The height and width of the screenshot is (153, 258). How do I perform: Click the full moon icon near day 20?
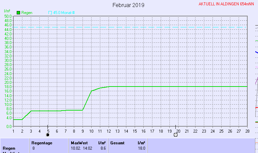[x=175, y=135]
